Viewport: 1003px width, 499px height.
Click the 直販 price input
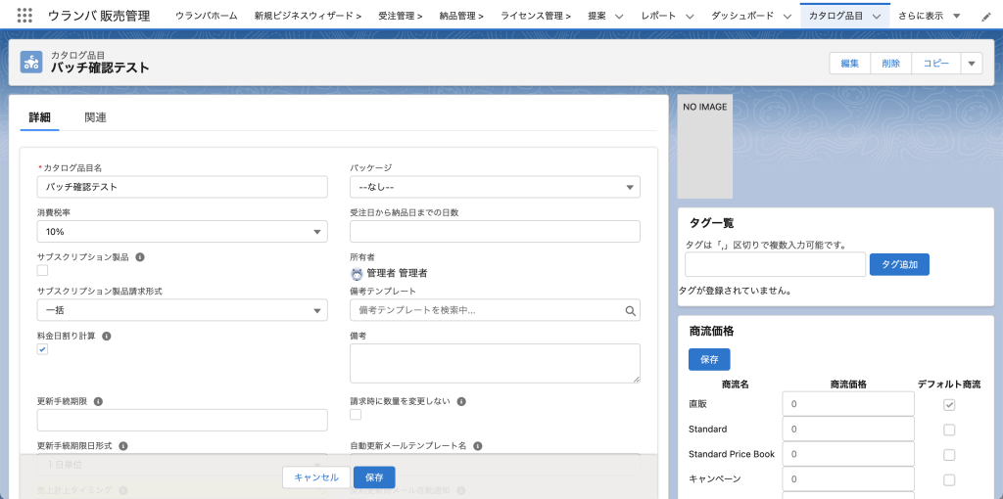pyautogui.click(x=848, y=404)
